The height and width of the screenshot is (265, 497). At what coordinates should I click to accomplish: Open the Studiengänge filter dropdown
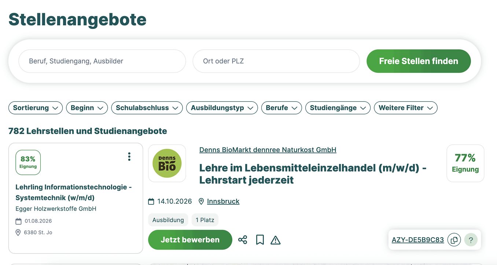tap(338, 108)
